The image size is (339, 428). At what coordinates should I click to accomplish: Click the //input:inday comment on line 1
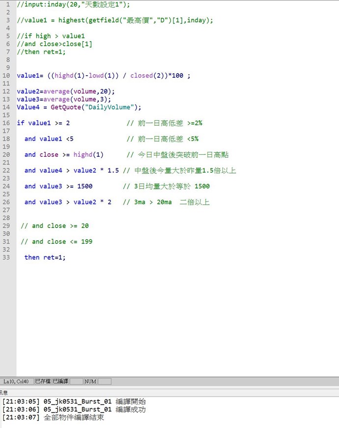point(73,4)
